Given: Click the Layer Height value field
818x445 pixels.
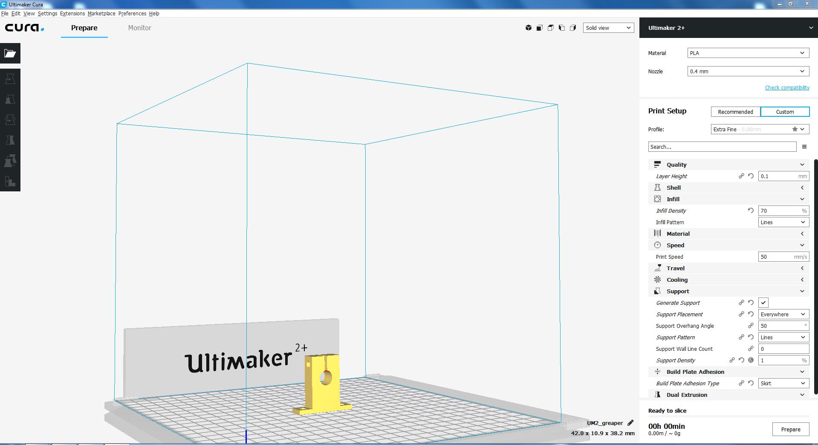Looking at the screenshot, I should (783, 176).
